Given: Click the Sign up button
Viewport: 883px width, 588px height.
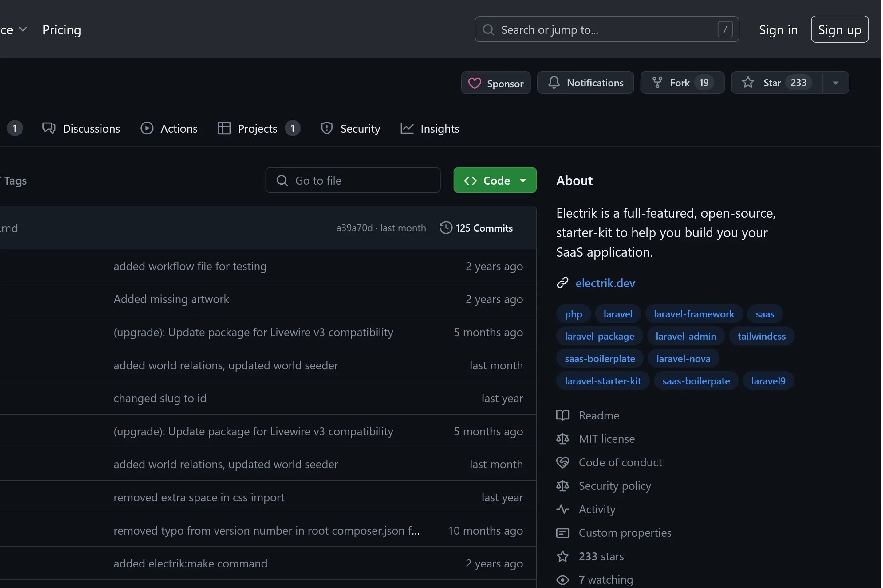Looking at the screenshot, I should pos(839,29).
